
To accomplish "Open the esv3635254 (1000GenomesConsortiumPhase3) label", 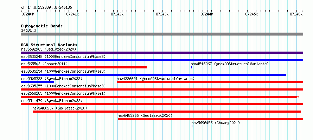I will pos(63,71).
